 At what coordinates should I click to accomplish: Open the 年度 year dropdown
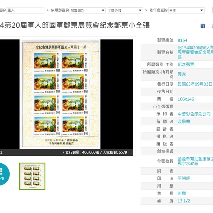[x=186, y=10]
